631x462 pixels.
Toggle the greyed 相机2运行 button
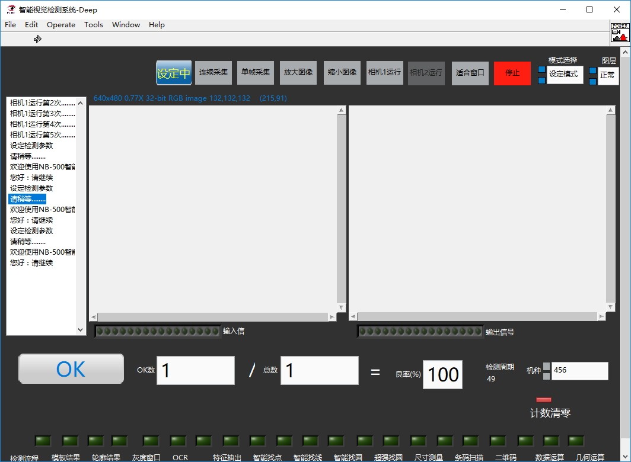[x=426, y=73]
